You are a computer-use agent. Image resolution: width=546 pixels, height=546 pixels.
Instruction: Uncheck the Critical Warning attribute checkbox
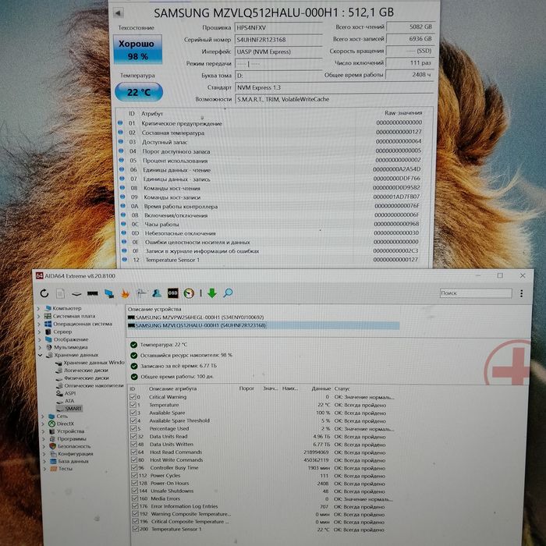(x=133, y=396)
